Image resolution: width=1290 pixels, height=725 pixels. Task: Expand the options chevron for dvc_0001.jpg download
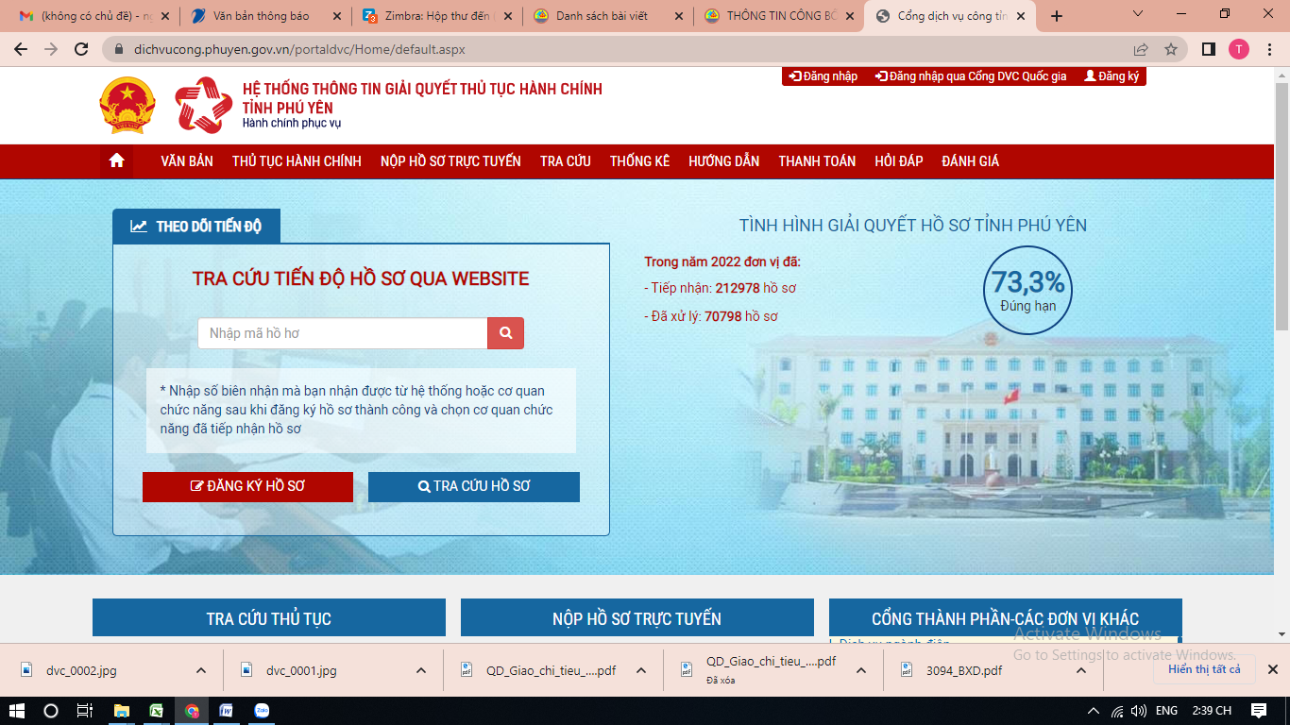[421, 670]
